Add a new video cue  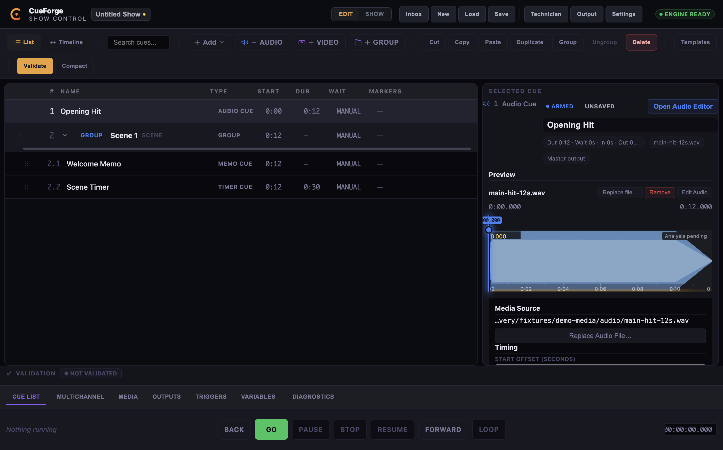tap(318, 42)
